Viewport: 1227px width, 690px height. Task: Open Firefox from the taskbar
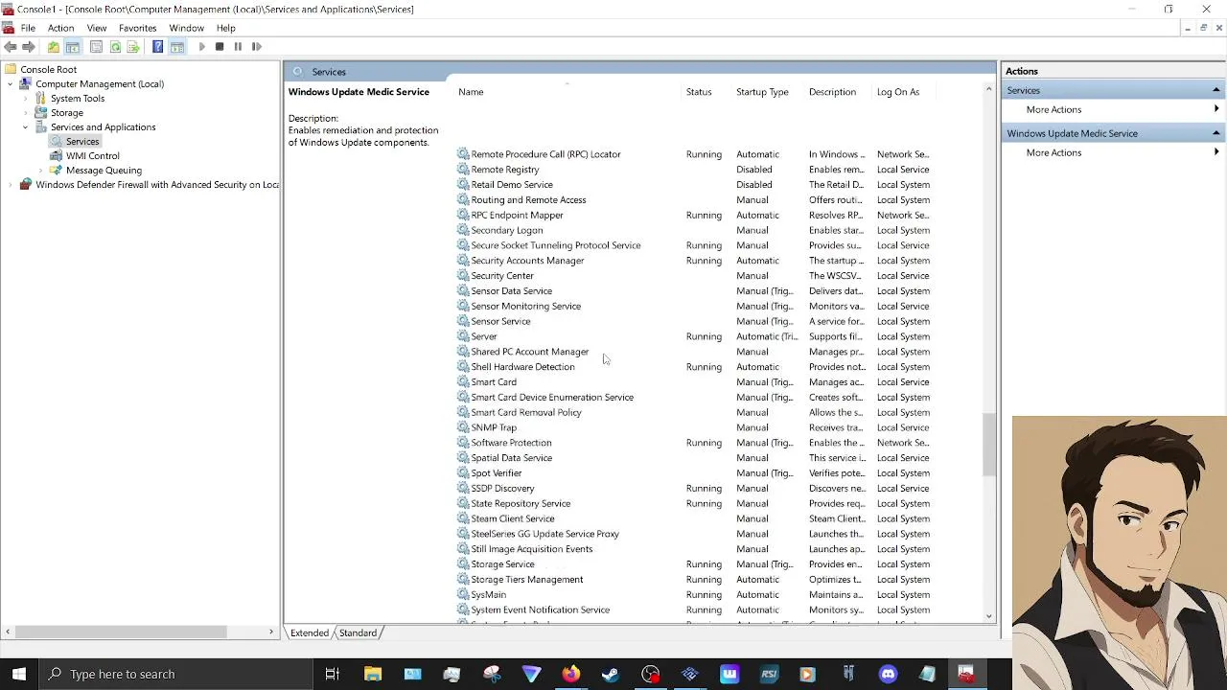pyautogui.click(x=571, y=674)
